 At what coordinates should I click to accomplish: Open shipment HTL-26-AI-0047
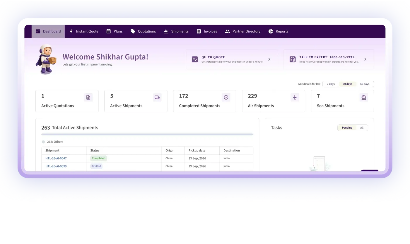56,158
